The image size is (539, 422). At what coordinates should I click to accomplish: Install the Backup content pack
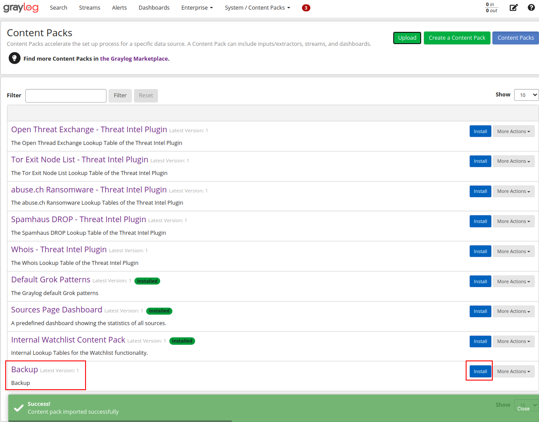pos(481,371)
